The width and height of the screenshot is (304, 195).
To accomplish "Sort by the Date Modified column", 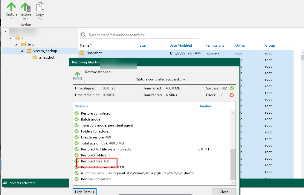I will [181, 45].
